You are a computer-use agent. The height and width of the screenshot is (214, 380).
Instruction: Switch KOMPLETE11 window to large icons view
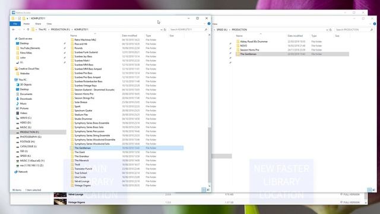coord(208,190)
